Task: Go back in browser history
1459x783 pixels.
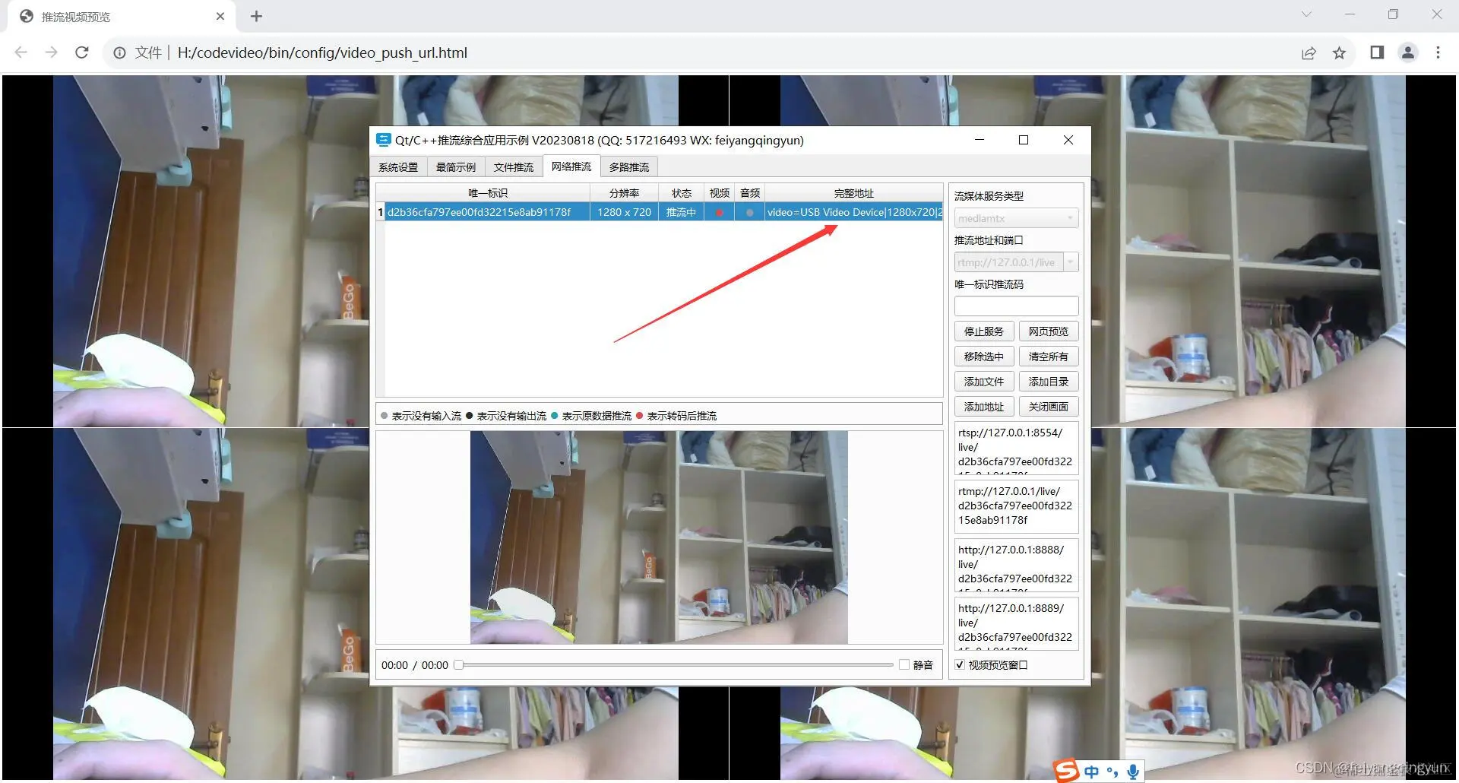Action: [x=21, y=52]
